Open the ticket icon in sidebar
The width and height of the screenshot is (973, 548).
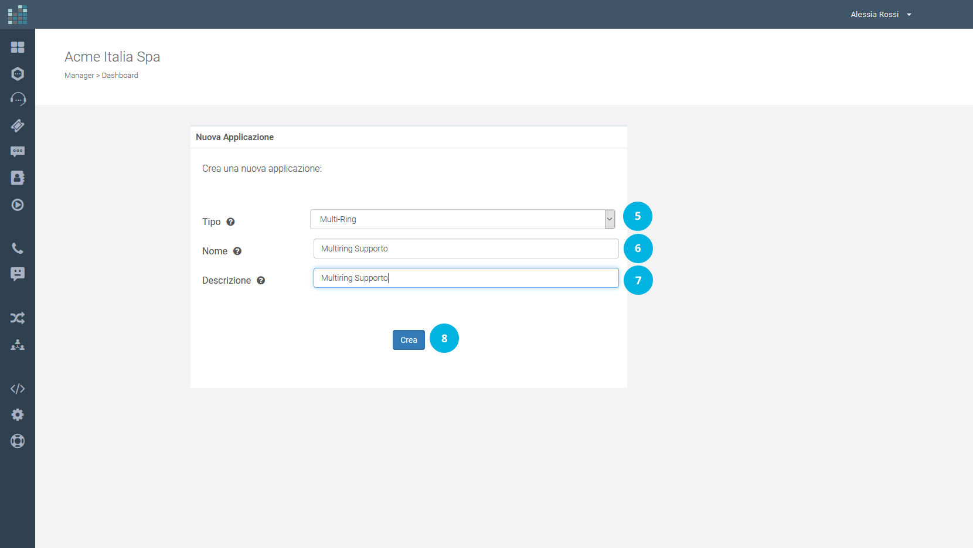(x=18, y=125)
